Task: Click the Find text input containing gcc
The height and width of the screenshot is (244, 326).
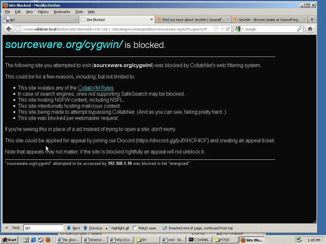Action: coord(43,228)
